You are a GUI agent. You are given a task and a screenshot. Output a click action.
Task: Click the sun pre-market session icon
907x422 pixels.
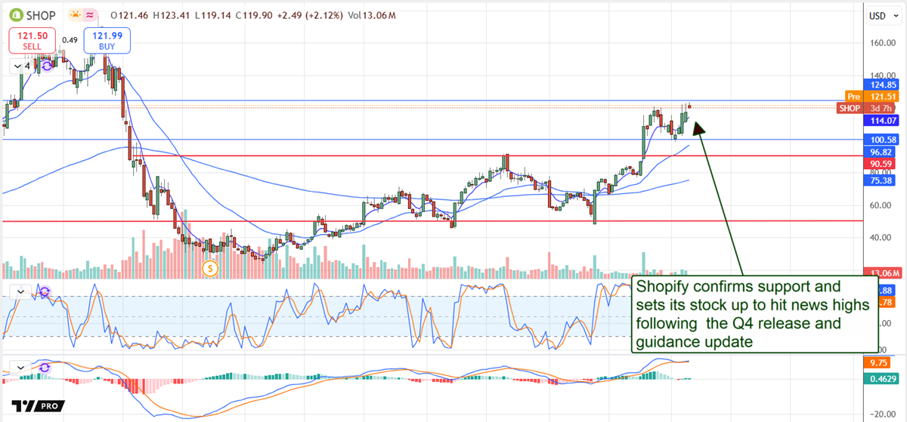[76, 15]
